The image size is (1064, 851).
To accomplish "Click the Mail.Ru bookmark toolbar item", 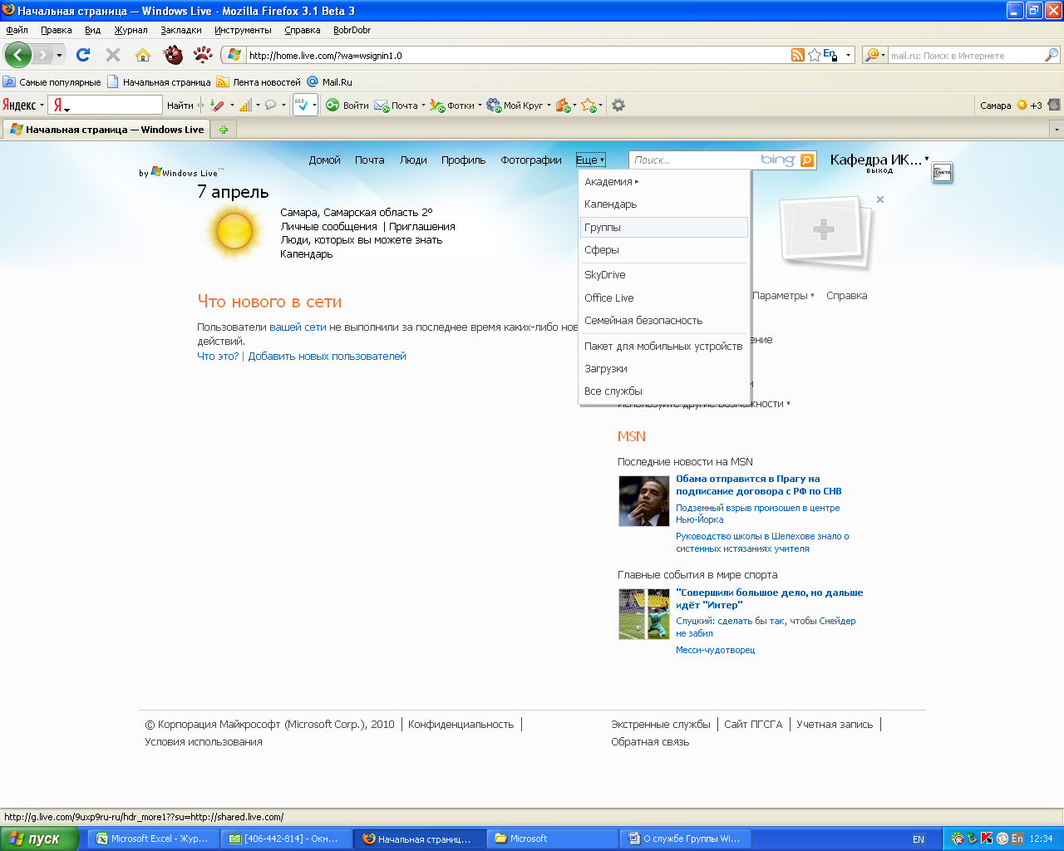I will pyautogui.click(x=330, y=82).
